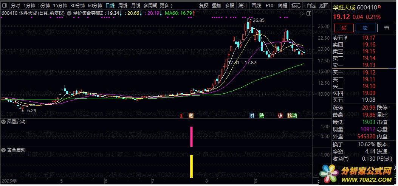Click the blue 卖 sell button
Screen dimensions: 398x186
(365, 28)
